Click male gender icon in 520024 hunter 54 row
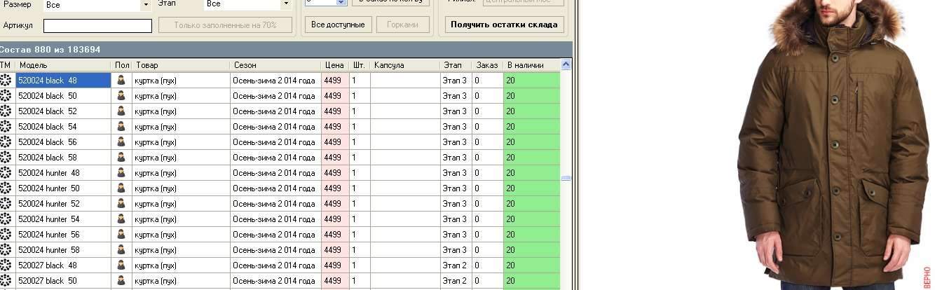Viewport: 935px width, 290px height. [x=121, y=219]
